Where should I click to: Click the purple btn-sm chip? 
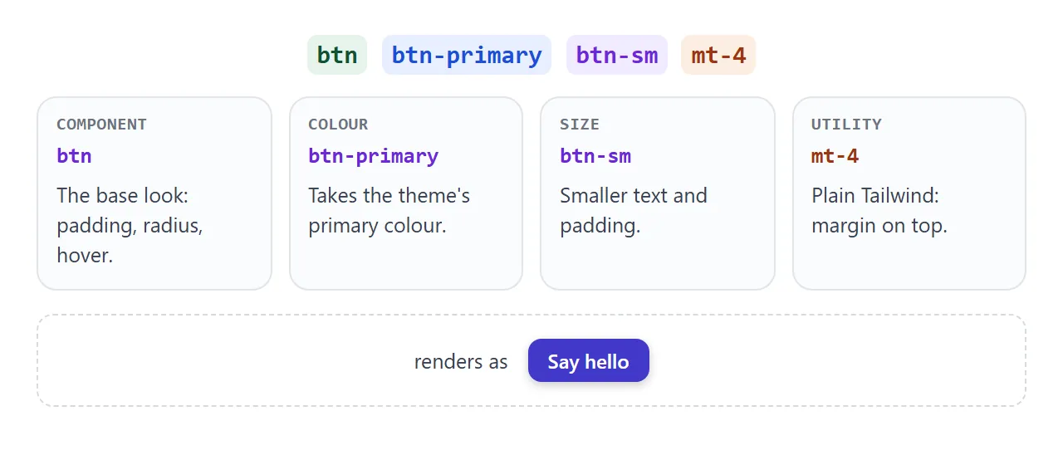617,55
